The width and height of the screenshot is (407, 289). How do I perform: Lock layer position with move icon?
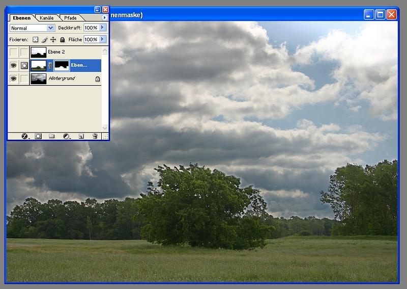point(53,40)
